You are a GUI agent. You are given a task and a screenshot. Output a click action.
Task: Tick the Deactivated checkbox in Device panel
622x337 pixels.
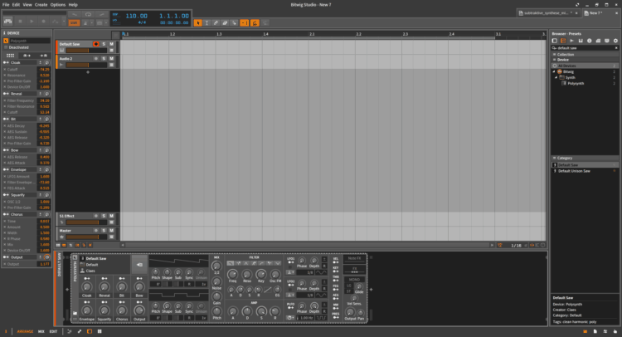click(x=6, y=47)
